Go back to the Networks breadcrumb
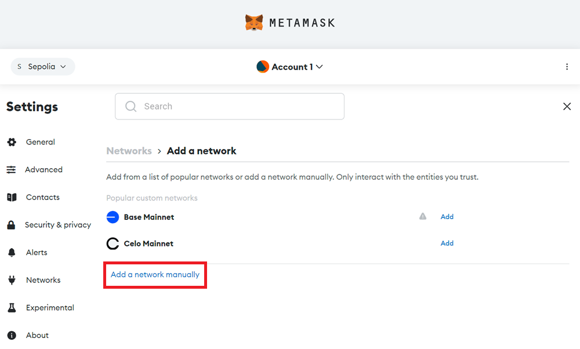This screenshot has width=580, height=349. pos(129,151)
